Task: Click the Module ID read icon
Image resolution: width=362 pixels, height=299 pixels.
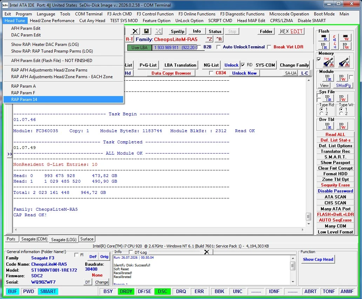Action: (x=328, y=78)
